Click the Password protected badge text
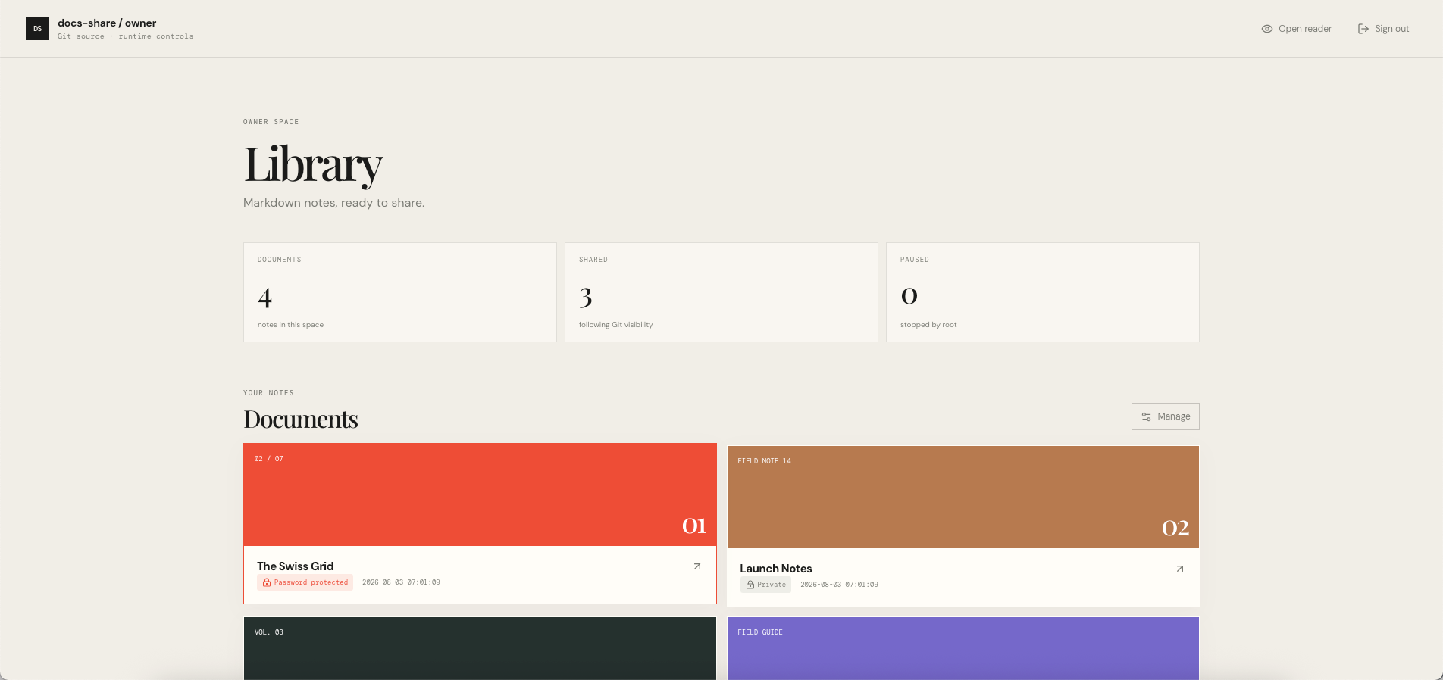Screen dimensions: 1443x680 tap(311, 582)
